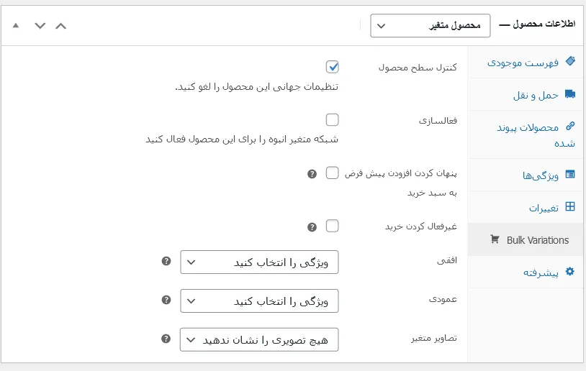Click the محصولات پیوند شده link icon
The height and width of the screenshot is (371, 586).
click(570, 126)
